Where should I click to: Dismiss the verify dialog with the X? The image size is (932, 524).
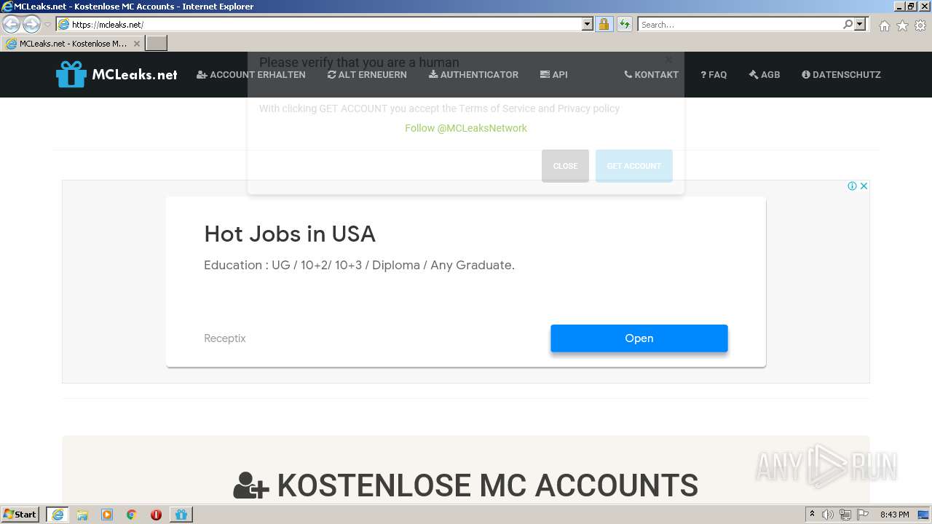[x=668, y=60]
